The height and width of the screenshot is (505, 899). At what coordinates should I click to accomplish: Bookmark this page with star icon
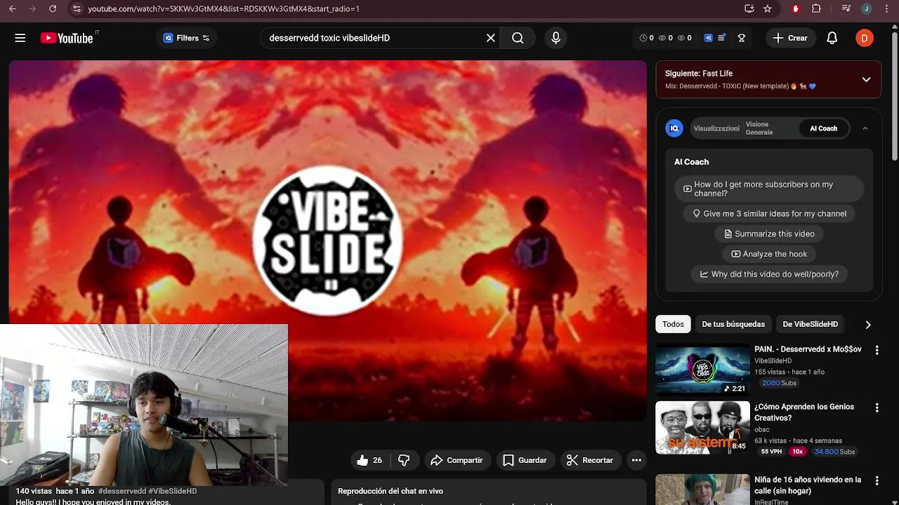768,8
